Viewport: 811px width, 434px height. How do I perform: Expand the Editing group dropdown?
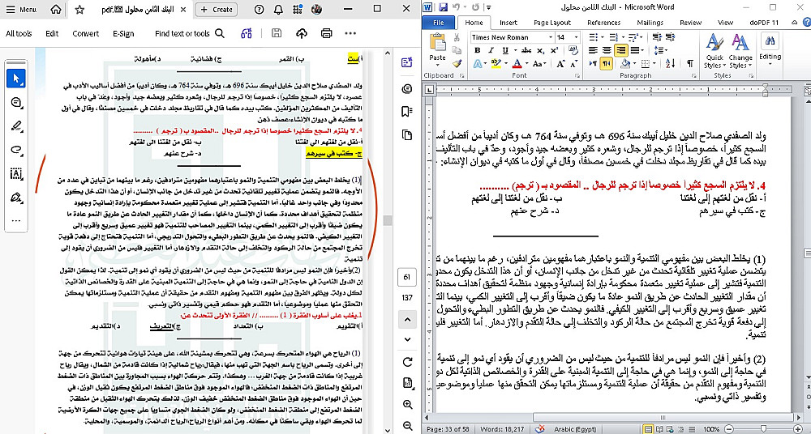[770, 65]
